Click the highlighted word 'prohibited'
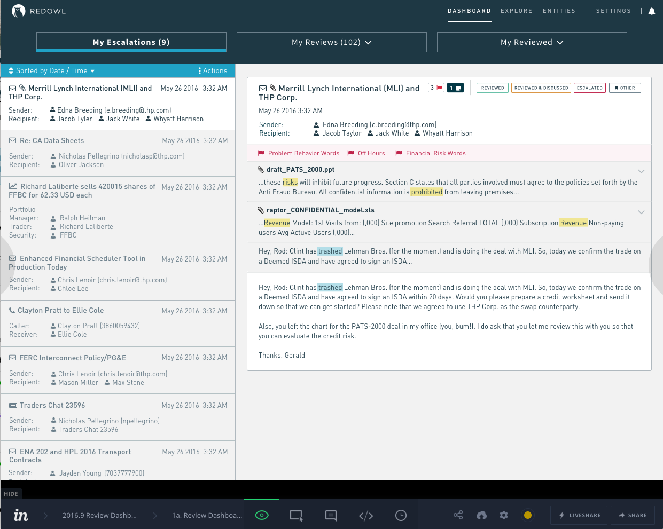The width and height of the screenshot is (663, 529). click(427, 192)
